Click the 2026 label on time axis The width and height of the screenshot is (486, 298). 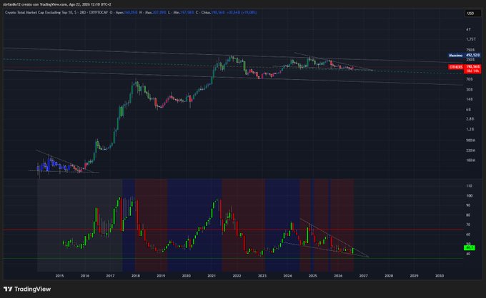[338, 276]
